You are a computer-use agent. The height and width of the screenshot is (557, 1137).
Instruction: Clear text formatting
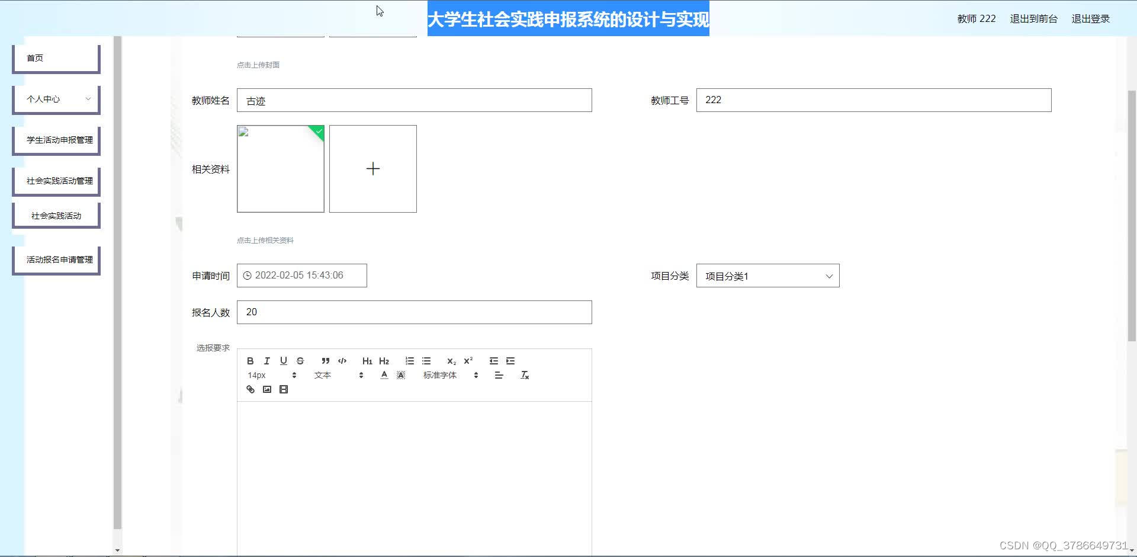(x=525, y=375)
